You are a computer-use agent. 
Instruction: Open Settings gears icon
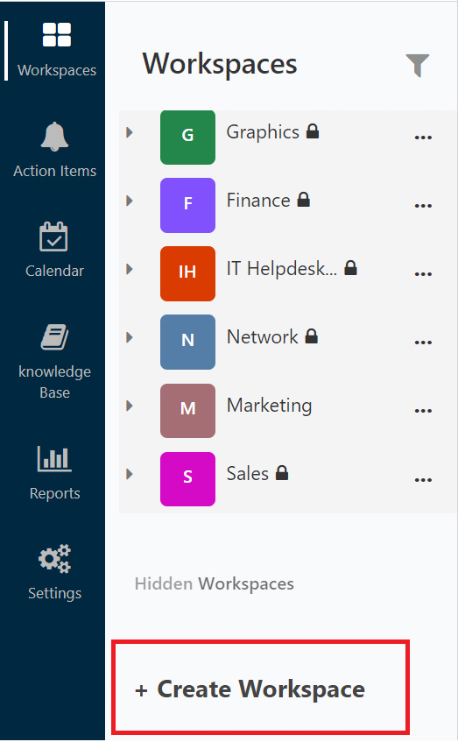pos(54,558)
